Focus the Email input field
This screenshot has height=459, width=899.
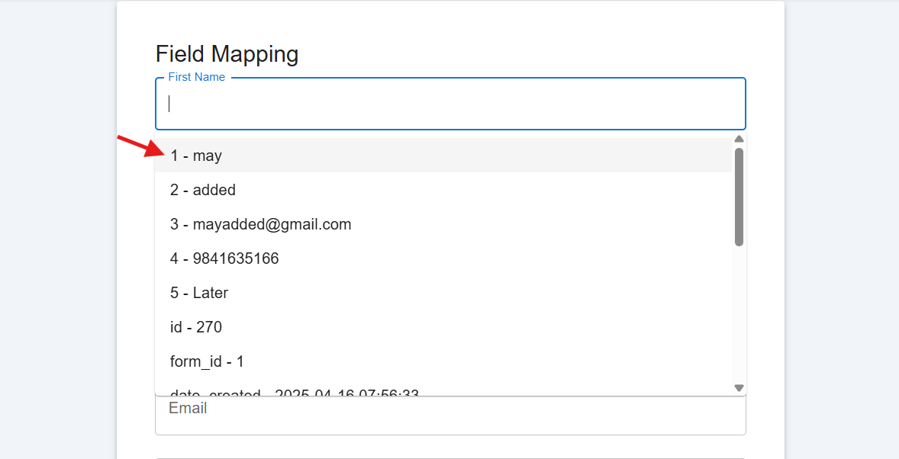pos(450,415)
